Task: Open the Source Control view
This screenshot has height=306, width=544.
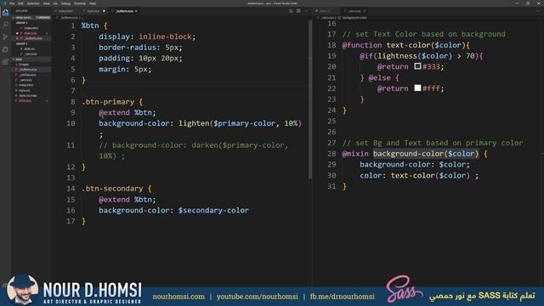Action: pyautogui.click(x=5, y=37)
